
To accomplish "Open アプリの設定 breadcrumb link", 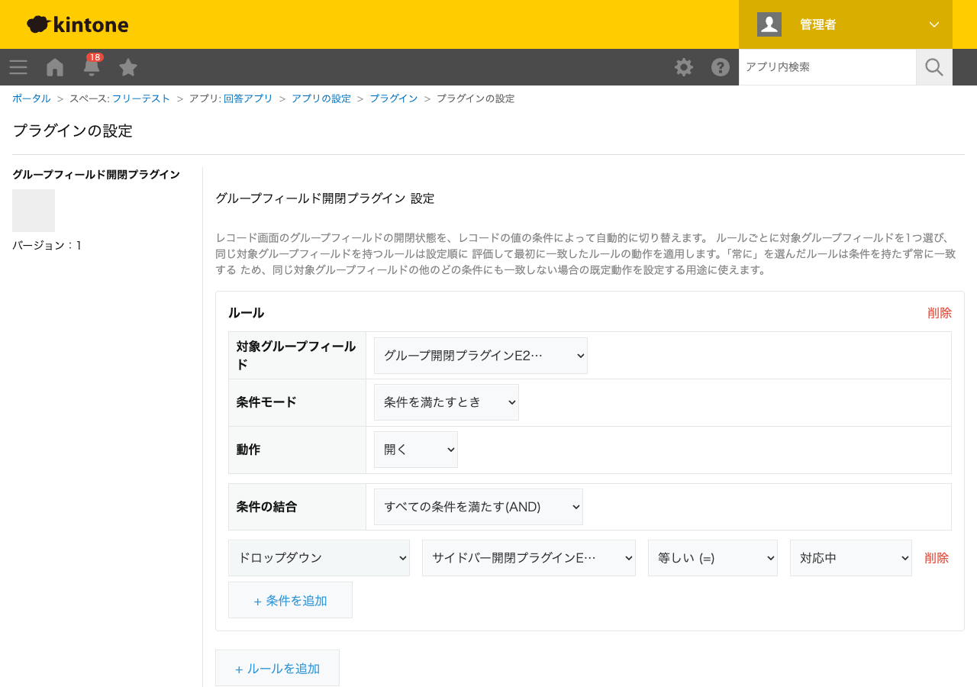I will pos(321,98).
